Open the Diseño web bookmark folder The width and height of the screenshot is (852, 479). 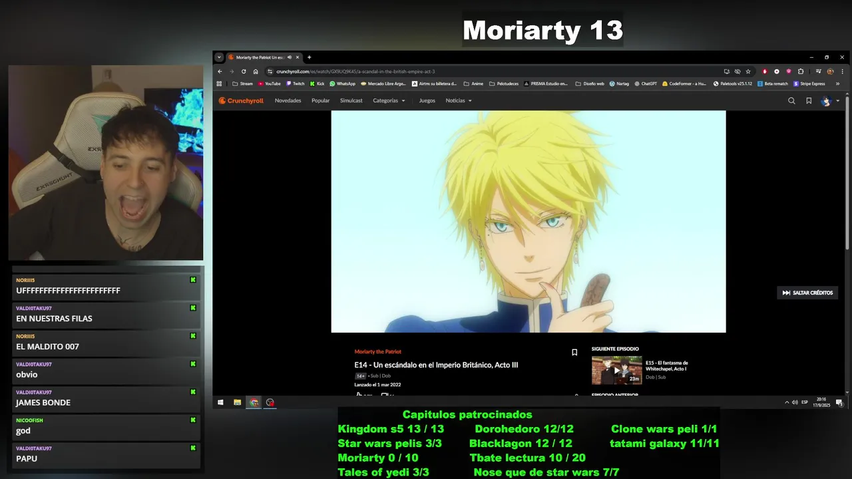[590, 84]
